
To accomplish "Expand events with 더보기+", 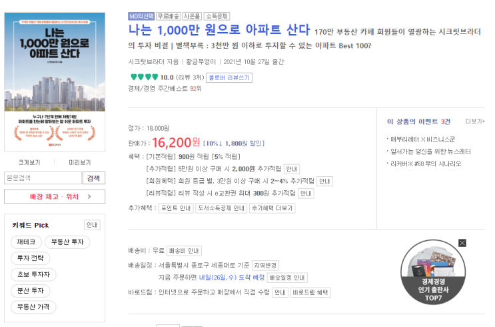I will pos(475,121).
